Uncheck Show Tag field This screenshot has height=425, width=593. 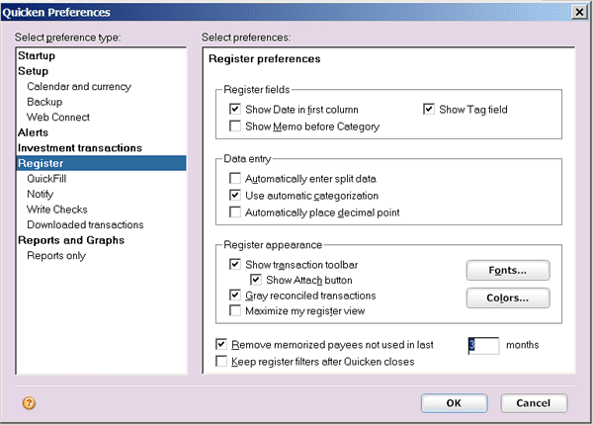point(429,110)
